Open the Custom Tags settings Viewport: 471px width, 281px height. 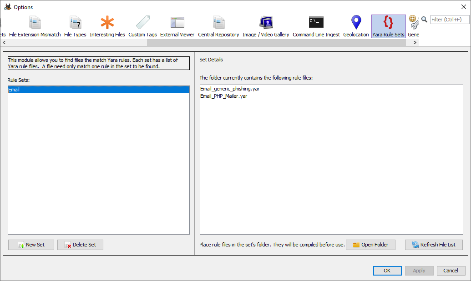pos(142,26)
